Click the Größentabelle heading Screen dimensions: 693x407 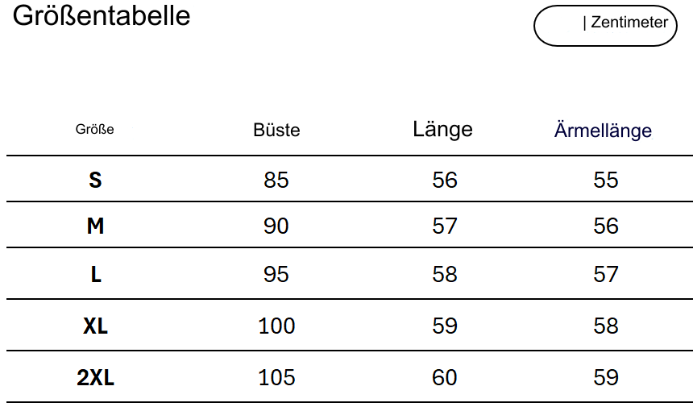pos(102,16)
